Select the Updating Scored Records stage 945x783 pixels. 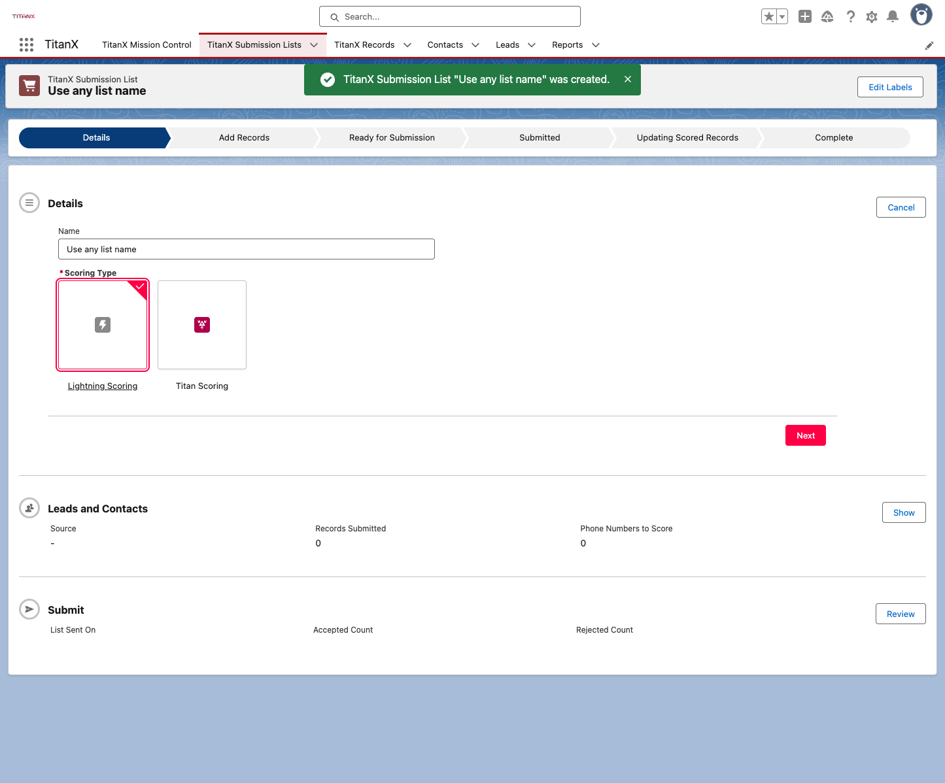click(687, 138)
